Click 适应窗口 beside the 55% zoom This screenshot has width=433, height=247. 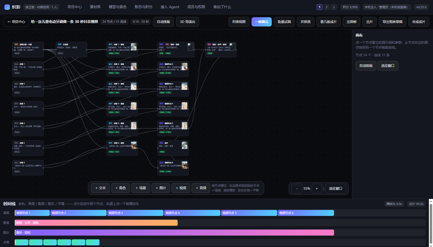click(336, 189)
